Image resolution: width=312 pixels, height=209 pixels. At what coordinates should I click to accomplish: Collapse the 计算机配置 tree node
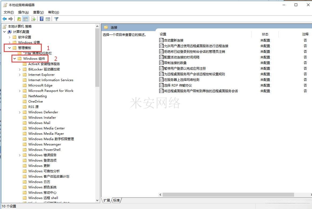pos(4,32)
